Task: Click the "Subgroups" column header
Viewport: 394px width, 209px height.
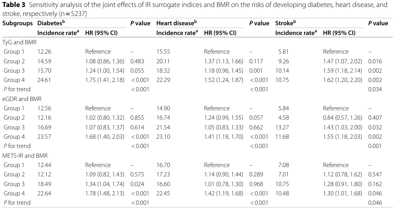Action: [x=18, y=23]
